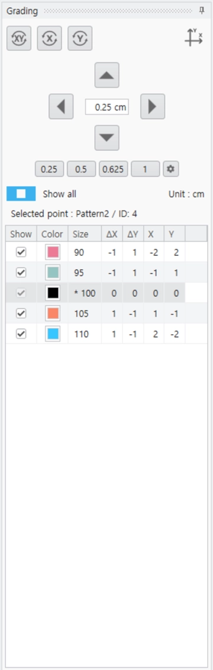Uncheck Show for size 105
The height and width of the screenshot is (670, 213).
click(21, 313)
